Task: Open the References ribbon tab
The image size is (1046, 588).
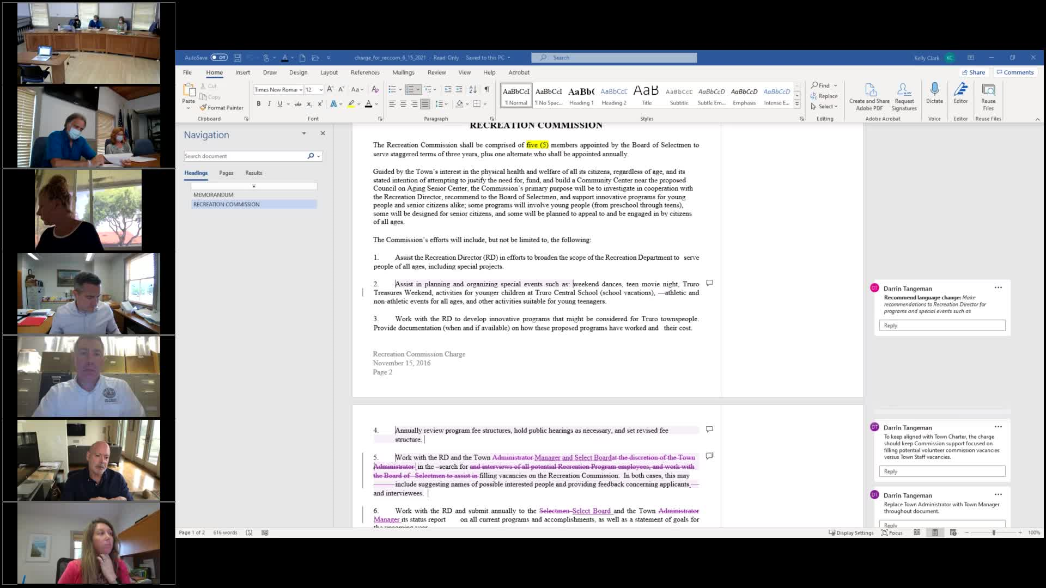Action: point(365,72)
